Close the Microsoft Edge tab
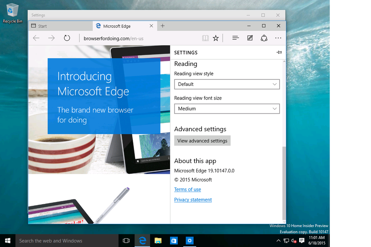The height and width of the screenshot is (247, 371). coord(152,26)
